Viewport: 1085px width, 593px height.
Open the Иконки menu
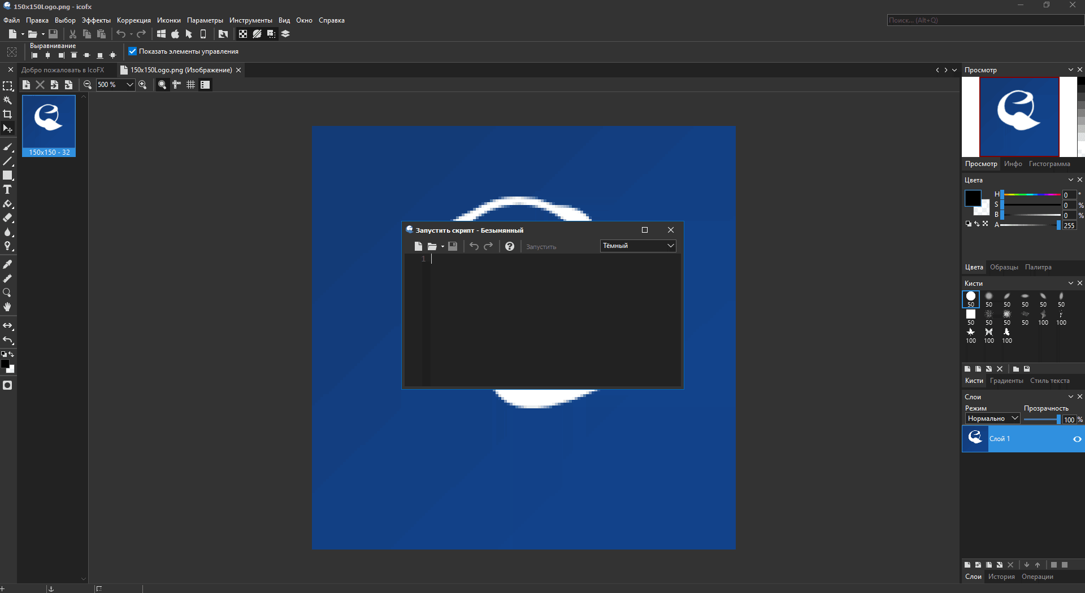coord(169,20)
